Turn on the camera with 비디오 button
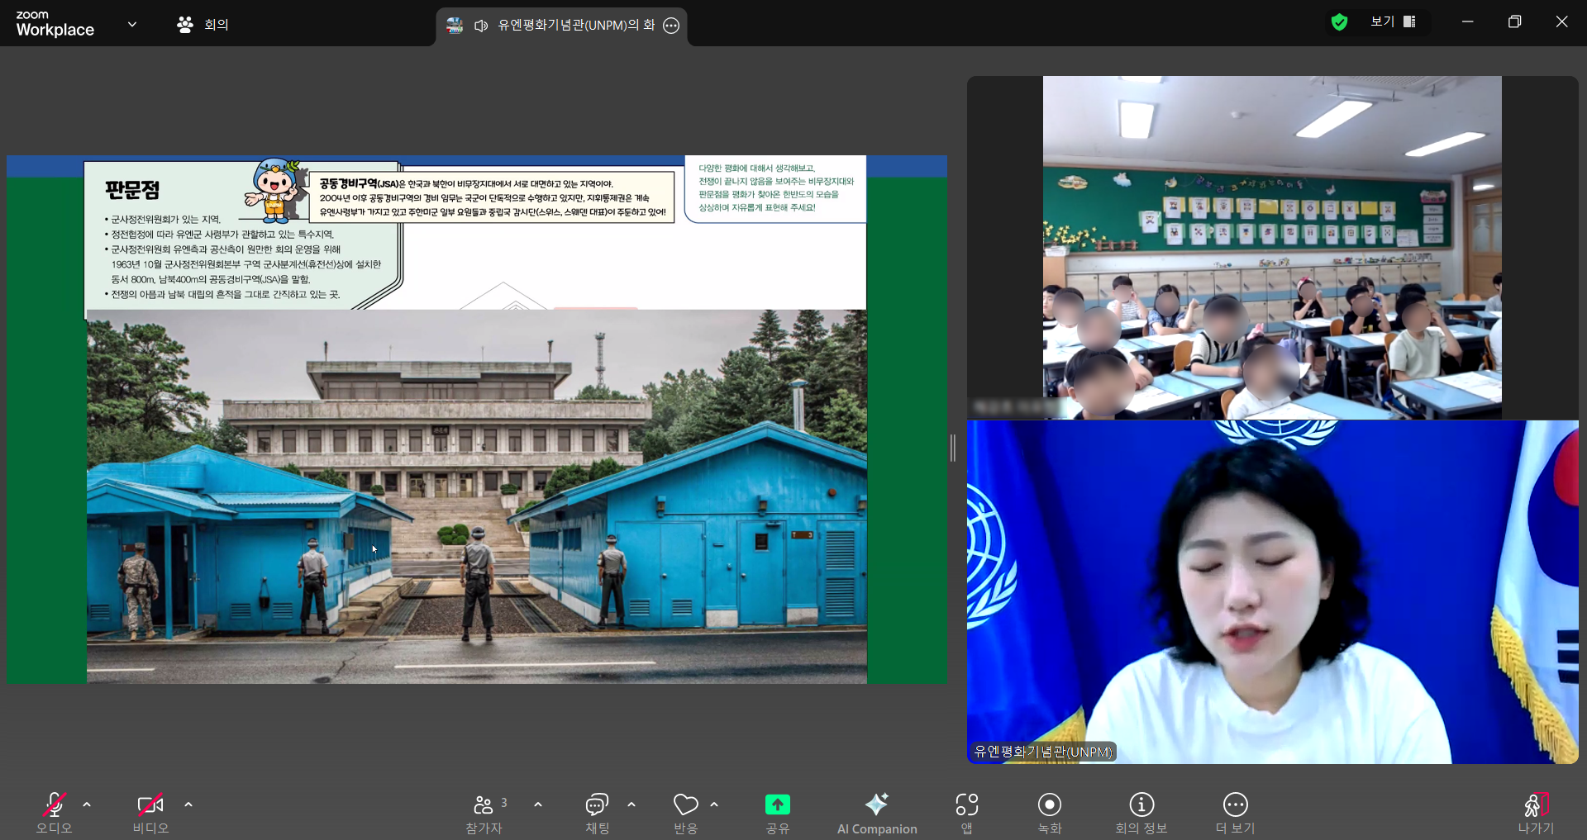 click(150, 805)
